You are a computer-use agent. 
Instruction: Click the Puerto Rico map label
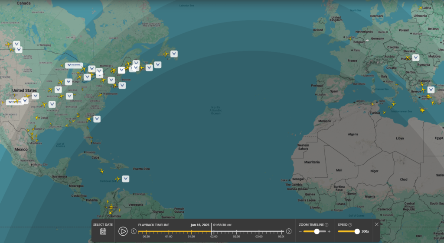141,169
